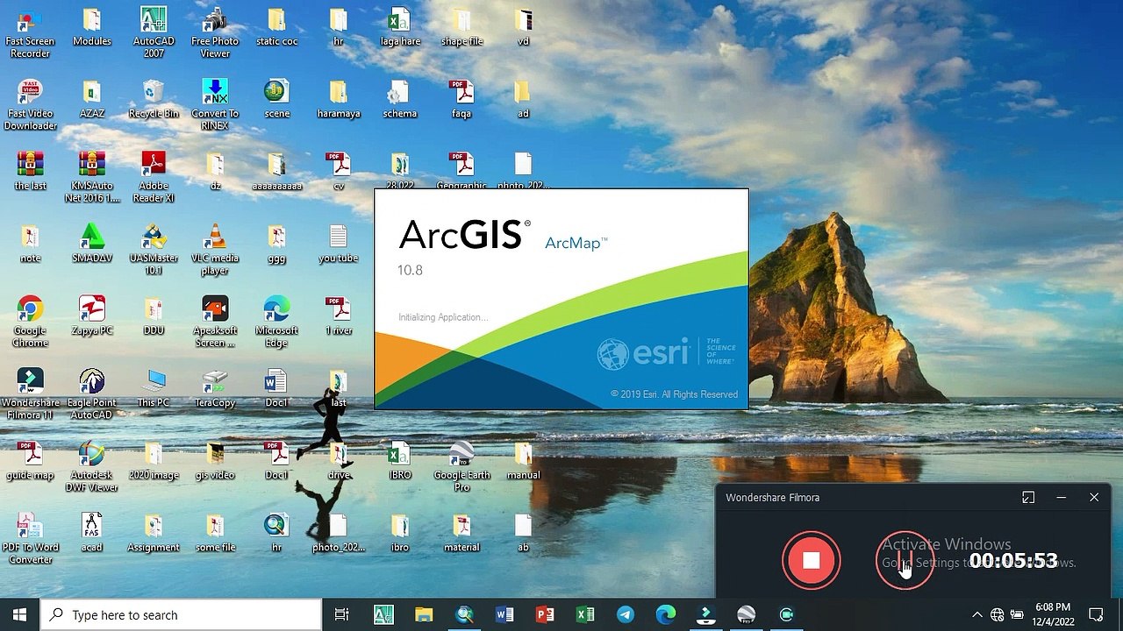
Task: Select the gis video folder
Action: 215,460
